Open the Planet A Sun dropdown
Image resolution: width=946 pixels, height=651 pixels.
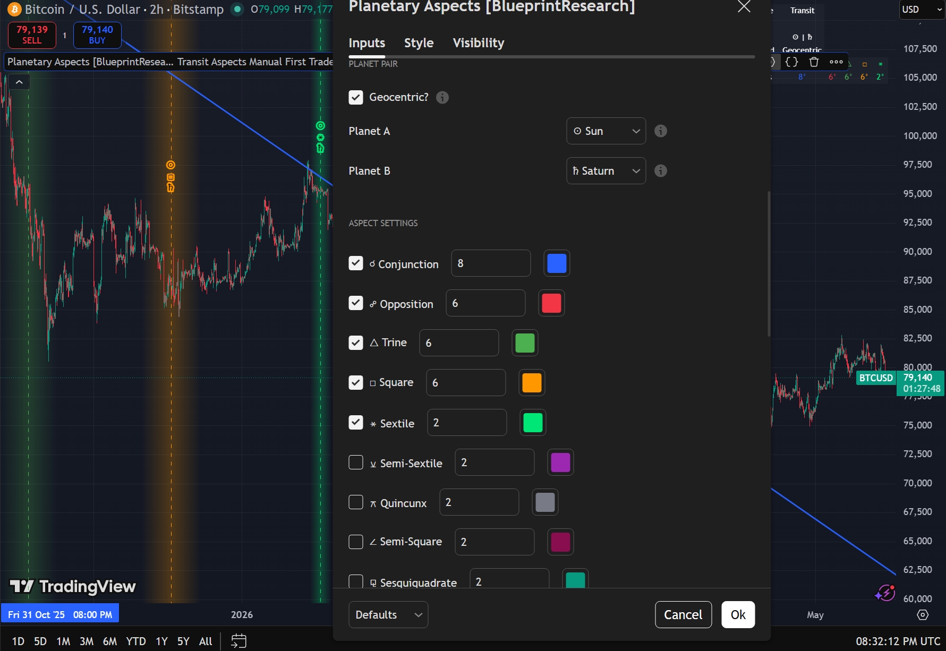606,131
